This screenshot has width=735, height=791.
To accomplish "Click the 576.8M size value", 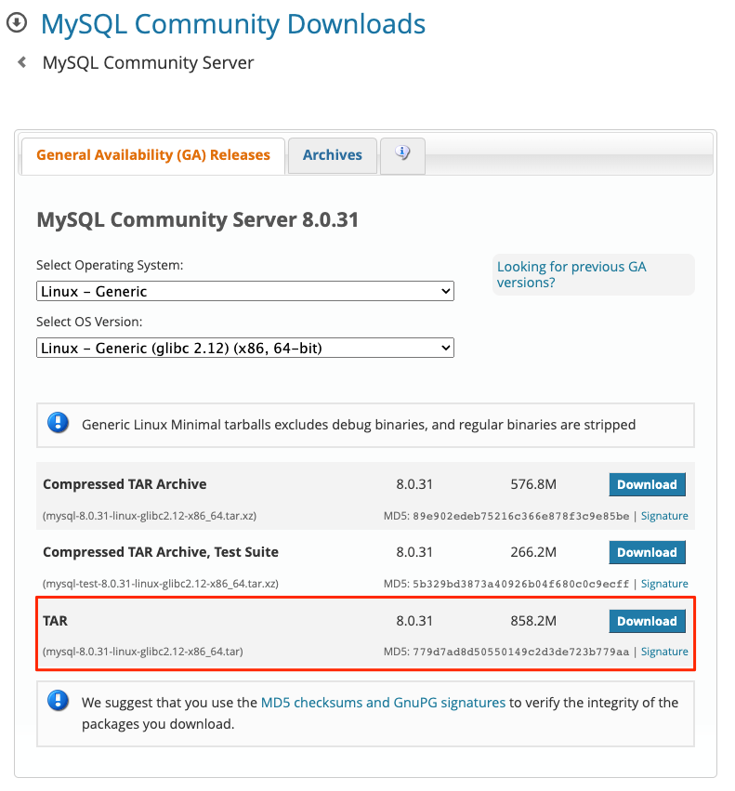I will [x=533, y=484].
